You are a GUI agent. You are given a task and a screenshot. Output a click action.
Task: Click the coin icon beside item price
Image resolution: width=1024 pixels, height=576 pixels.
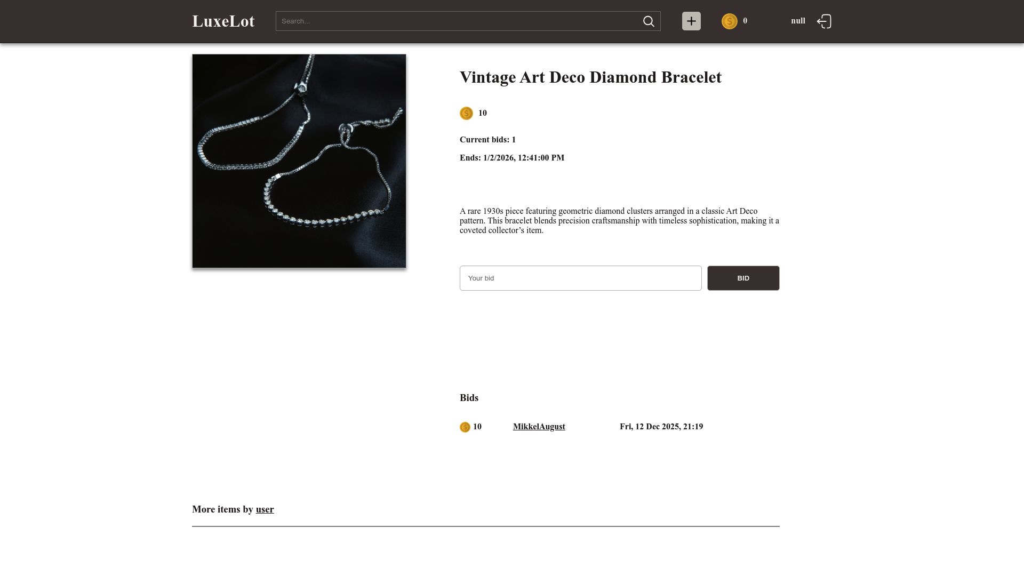[466, 113]
